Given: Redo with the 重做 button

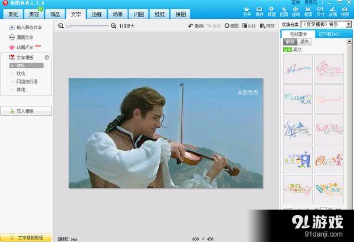Looking at the screenshot, I should pos(214,26).
